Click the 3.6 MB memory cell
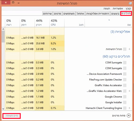This screenshot has width=134, height=121. [x=42, y=49]
